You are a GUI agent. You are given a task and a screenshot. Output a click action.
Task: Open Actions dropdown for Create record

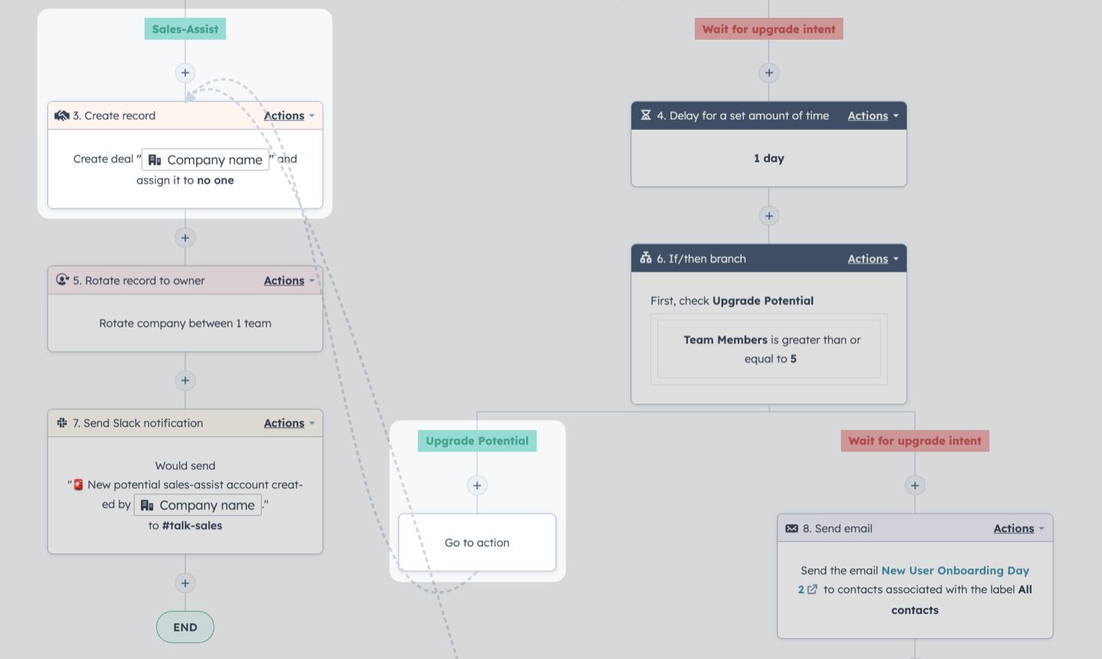[289, 116]
